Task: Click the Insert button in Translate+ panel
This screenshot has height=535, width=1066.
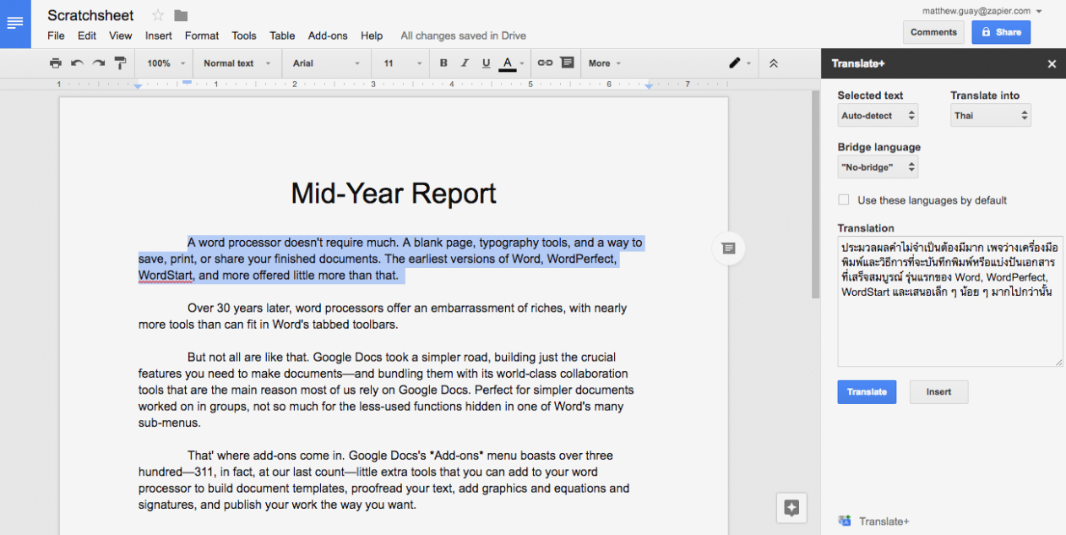Action: (938, 392)
